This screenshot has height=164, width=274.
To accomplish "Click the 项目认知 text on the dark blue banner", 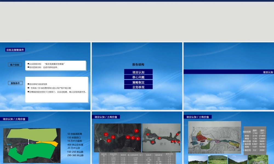I will [x=268, y=72].
